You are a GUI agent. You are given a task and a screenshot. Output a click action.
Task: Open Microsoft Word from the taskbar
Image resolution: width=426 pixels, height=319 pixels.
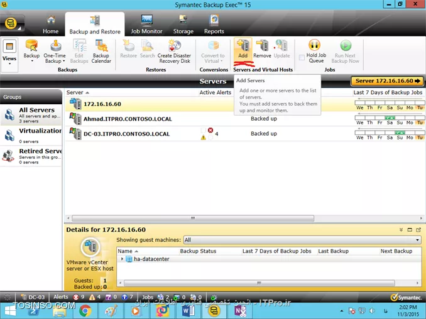tap(188, 311)
